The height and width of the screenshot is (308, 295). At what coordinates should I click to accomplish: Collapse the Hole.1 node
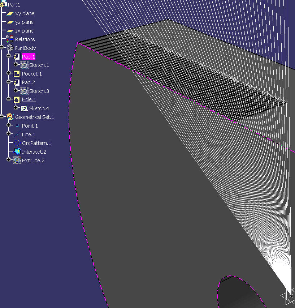pyautogui.click(x=8, y=99)
